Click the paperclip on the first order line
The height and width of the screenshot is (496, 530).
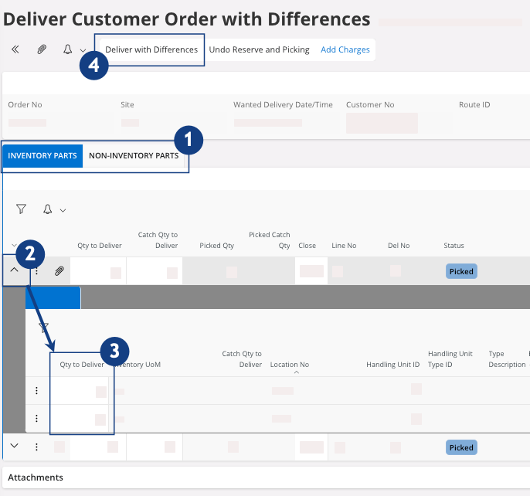tap(59, 271)
